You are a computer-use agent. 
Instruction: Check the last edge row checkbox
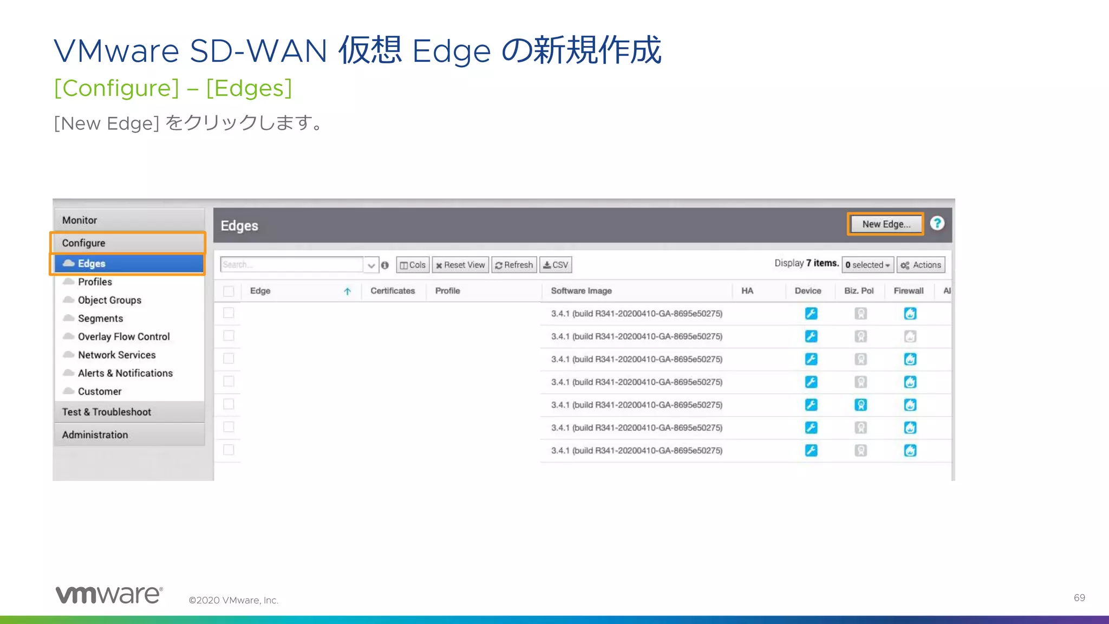(229, 450)
